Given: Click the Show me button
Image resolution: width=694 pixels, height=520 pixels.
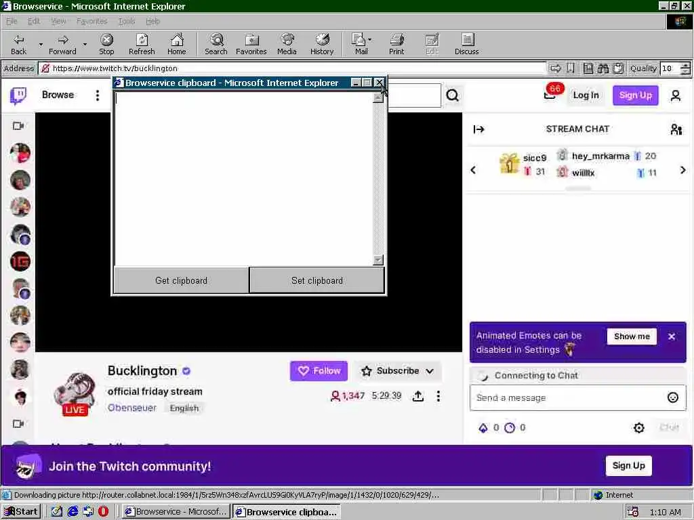Looking at the screenshot, I should [x=632, y=337].
